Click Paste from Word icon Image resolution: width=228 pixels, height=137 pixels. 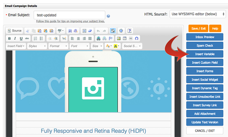coord(51,31)
